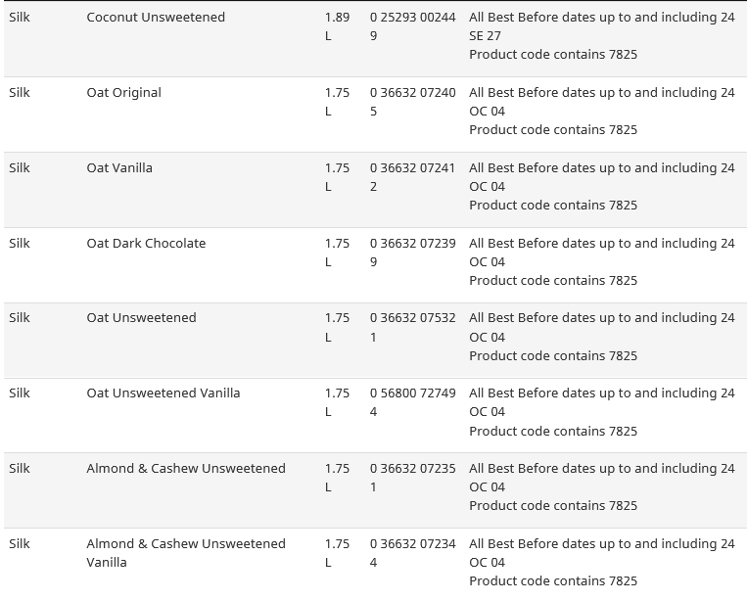Select the Coconut Unsweetened product name
This screenshot has width=748, height=601.
(x=156, y=18)
